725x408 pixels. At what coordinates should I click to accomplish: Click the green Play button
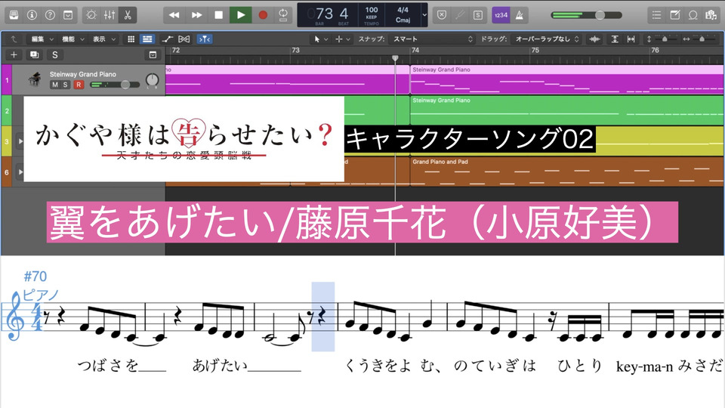[241, 15]
